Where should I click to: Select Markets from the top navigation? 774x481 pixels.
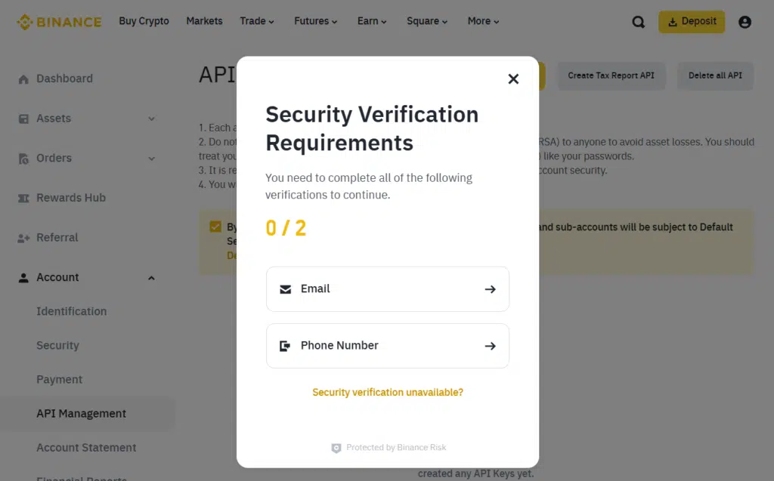tap(204, 21)
